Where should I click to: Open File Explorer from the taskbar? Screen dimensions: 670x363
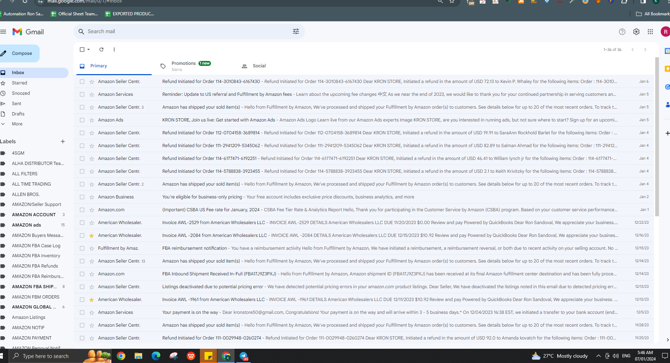pos(138,356)
